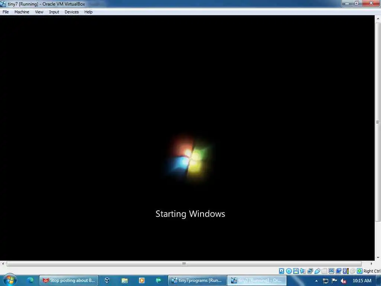The height and width of the screenshot is (286, 381).
Task: Click the VirtualBox icon in title bar
Action: pos(3,4)
